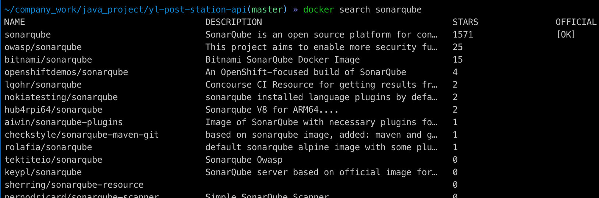Select 'lgohr/sonarqube' image name
Viewport: 599px width, 198px height.
[43, 85]
